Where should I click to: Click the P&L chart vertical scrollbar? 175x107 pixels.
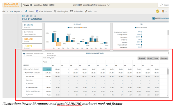(168, 32)
